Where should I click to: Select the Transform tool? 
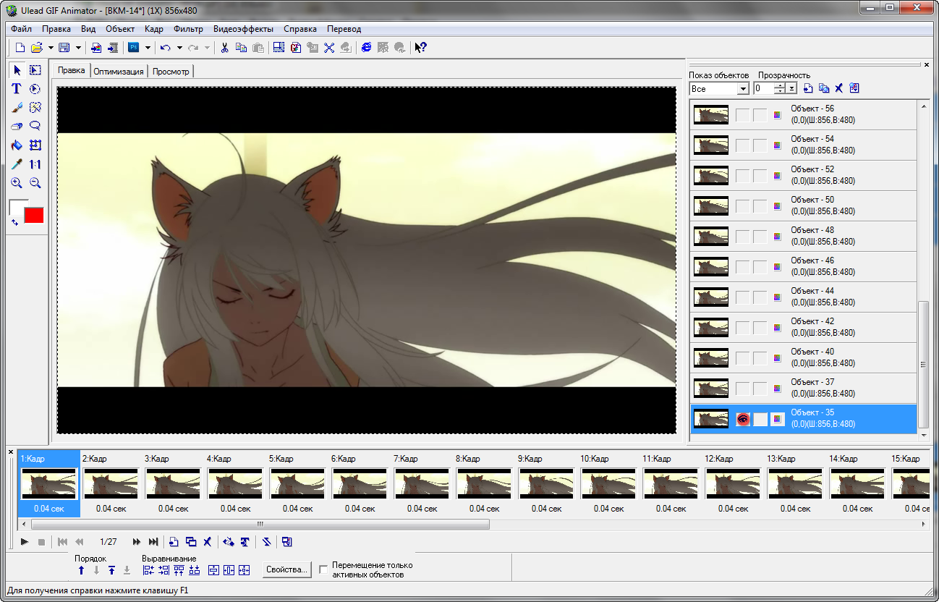pos(35,145)
